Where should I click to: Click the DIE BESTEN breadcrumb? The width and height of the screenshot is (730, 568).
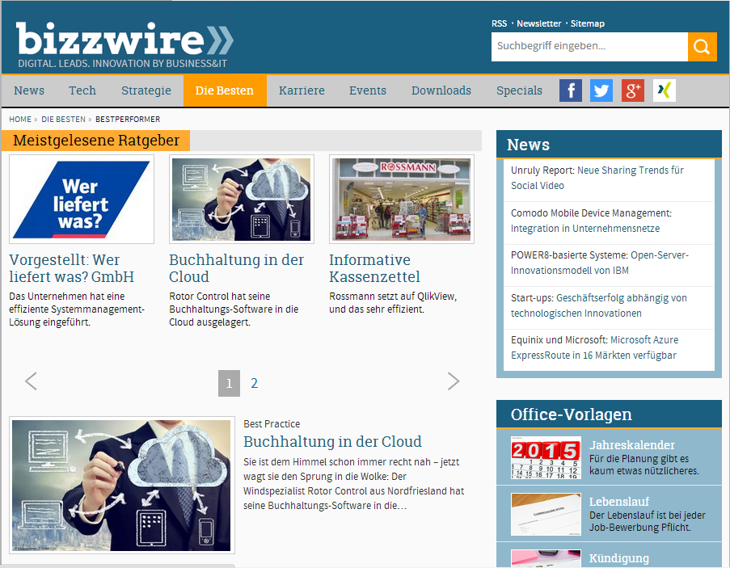click(x=63, y=119)
